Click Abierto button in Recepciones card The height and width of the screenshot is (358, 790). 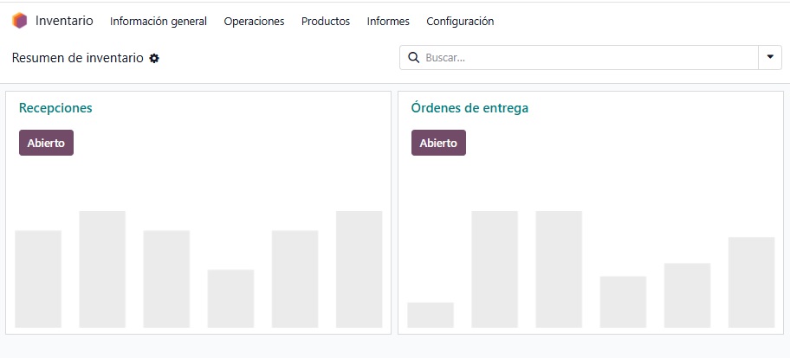click(x=47, y=143)
